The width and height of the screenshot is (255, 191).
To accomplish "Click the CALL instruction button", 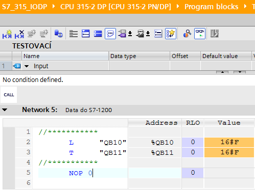I will click(x=9, y=95).
